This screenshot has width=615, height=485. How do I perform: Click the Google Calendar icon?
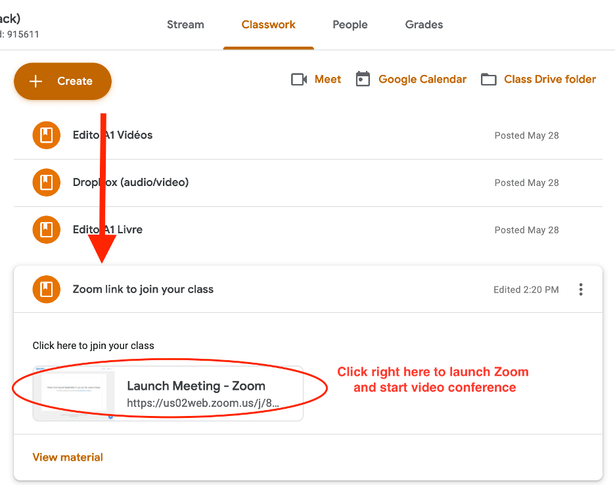click(x=363, y=80)
